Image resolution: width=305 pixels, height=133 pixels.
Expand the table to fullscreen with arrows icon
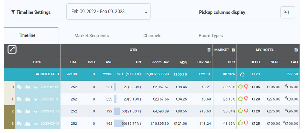pyautogui.click(x=12, y=50)
